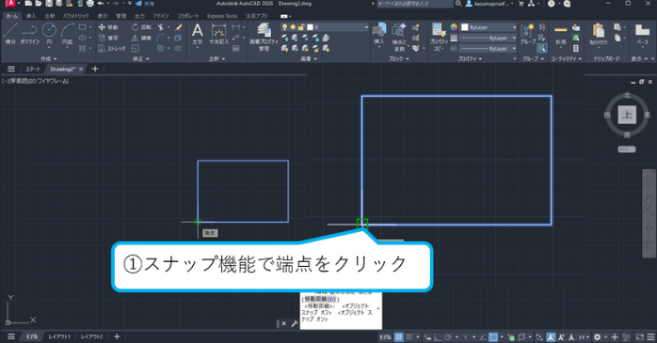This screenshot has width=657, height=343.
Task: Open the パラメトリック (Parametric) ribbon tab
Action: 76,16
